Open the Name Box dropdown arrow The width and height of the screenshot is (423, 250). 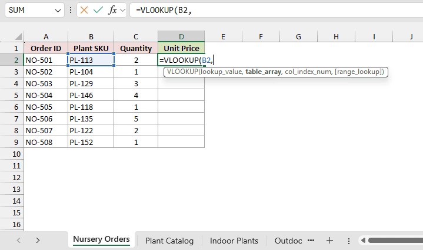point(58,11)
